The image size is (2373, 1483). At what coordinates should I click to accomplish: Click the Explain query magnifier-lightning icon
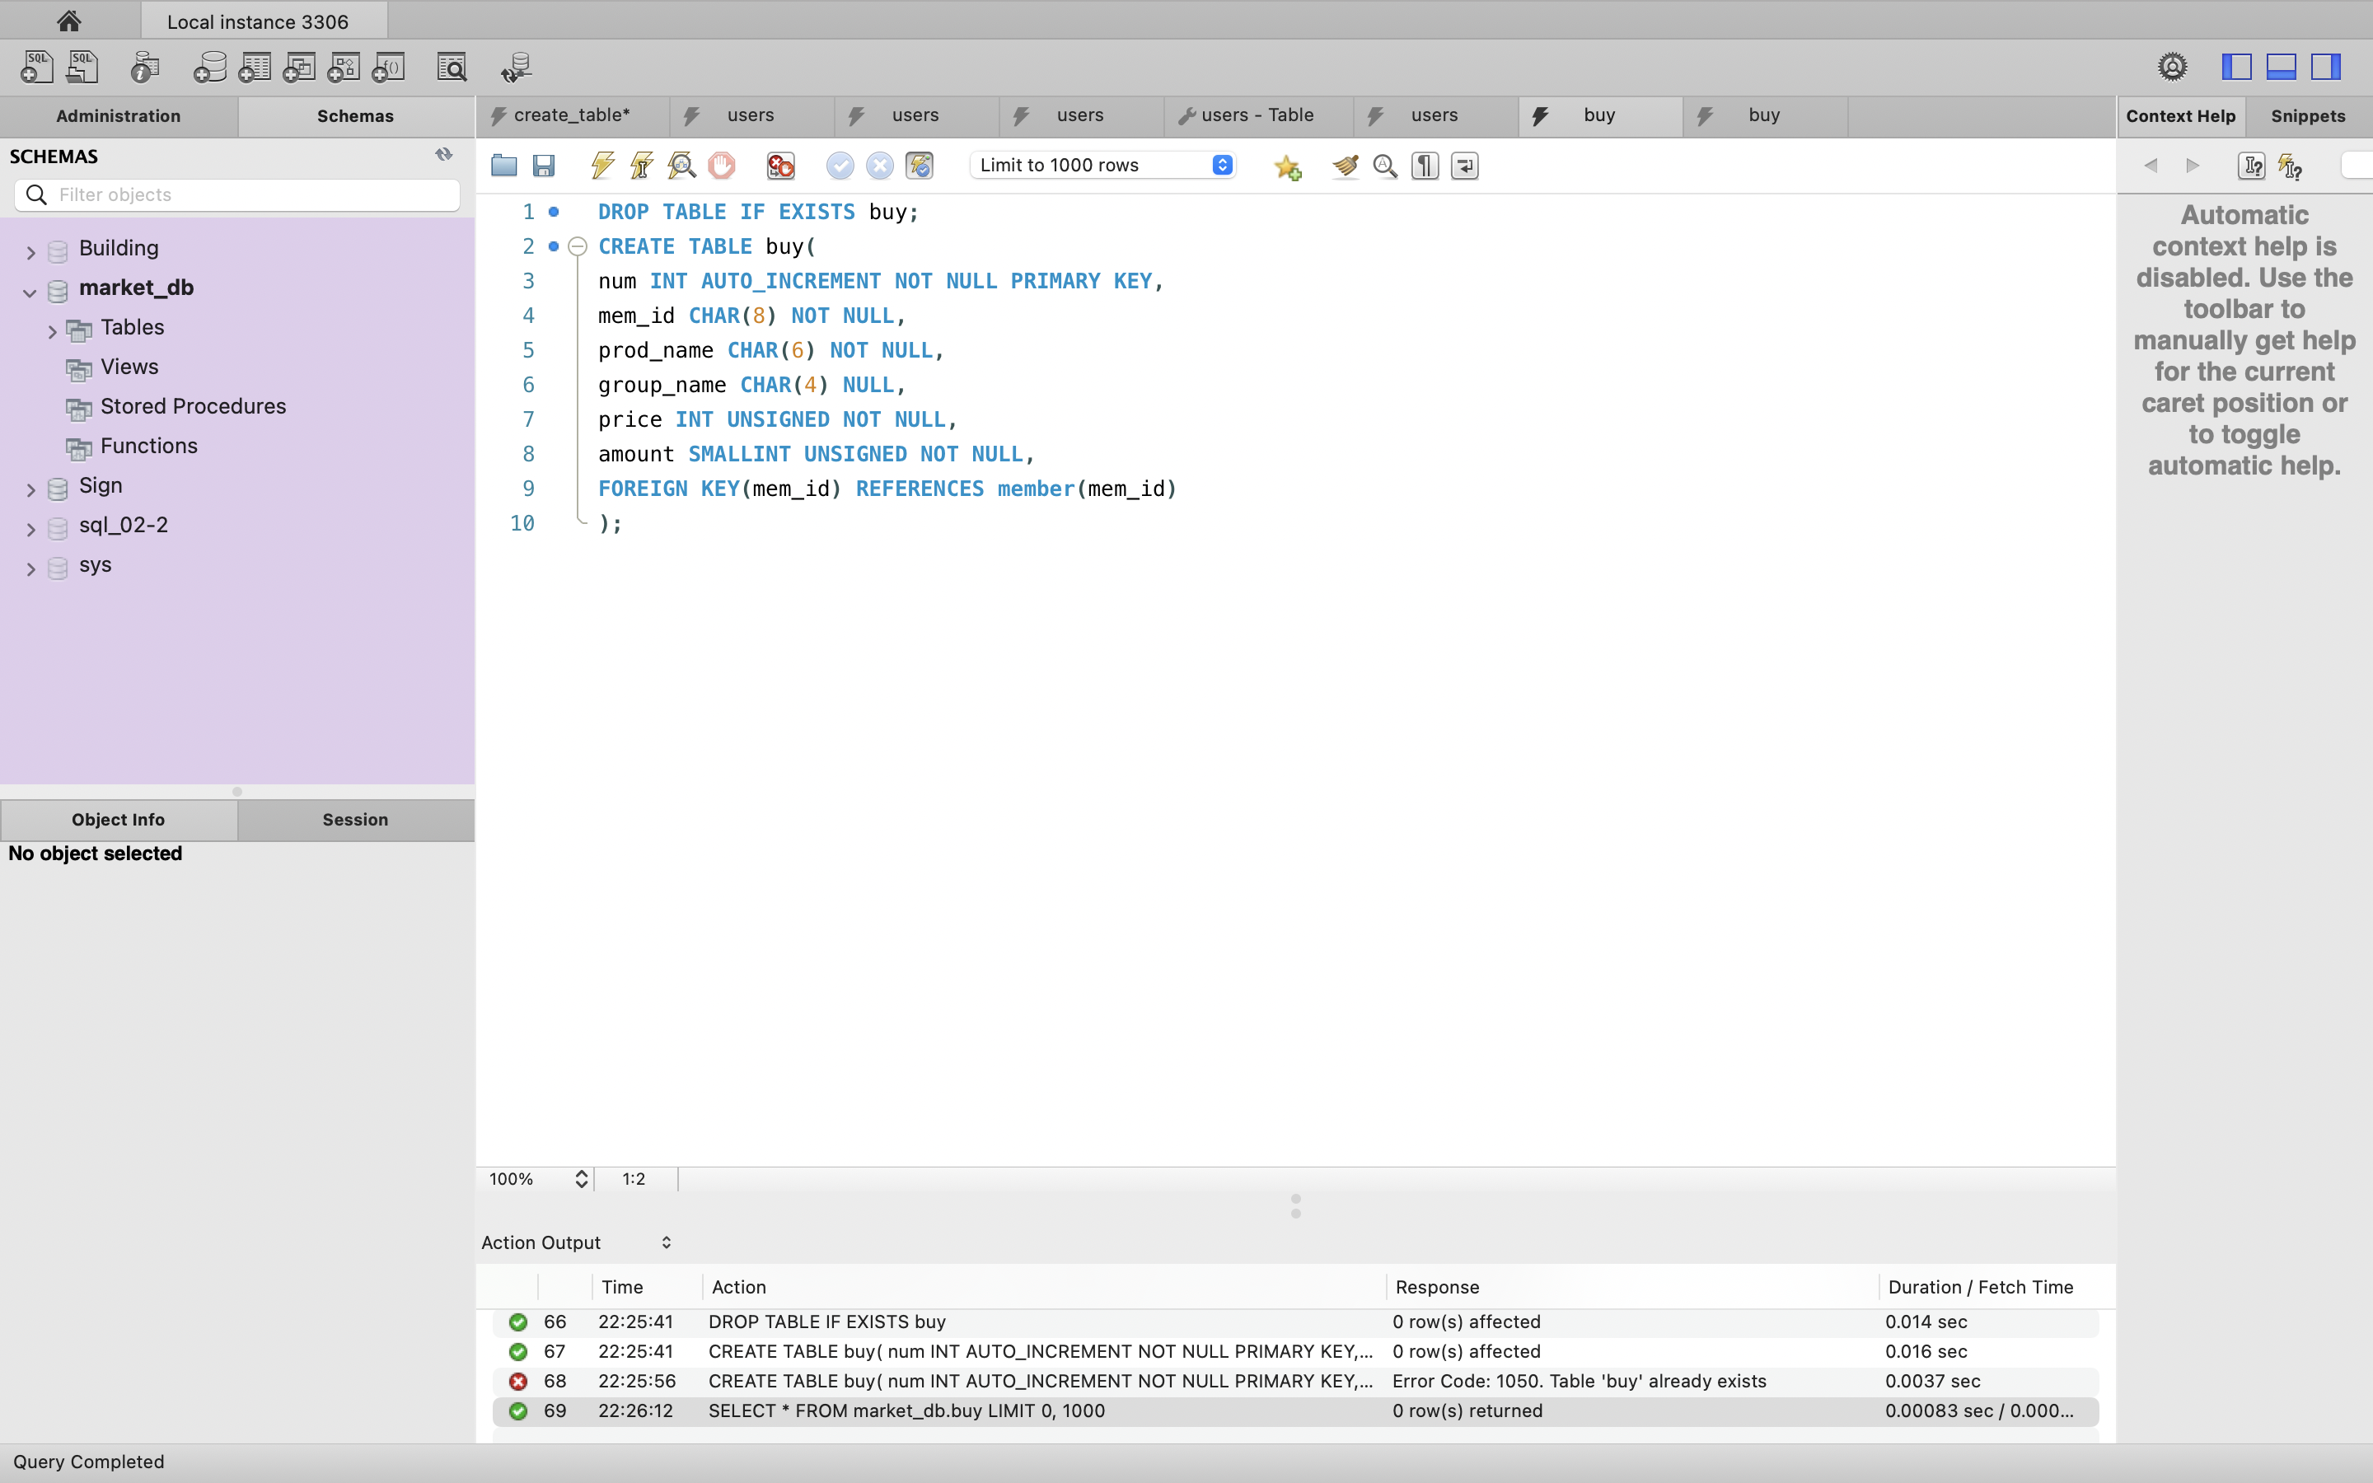pyautogui.click(x=681, y=166)
